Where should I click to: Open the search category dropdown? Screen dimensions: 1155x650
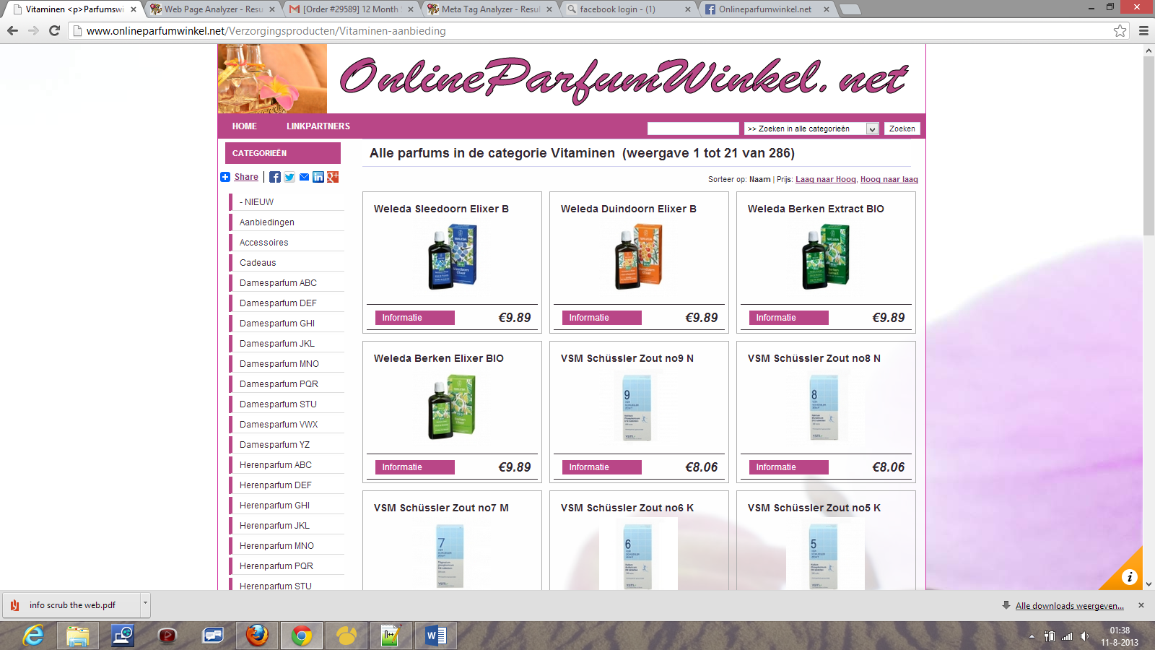(811, 129)
